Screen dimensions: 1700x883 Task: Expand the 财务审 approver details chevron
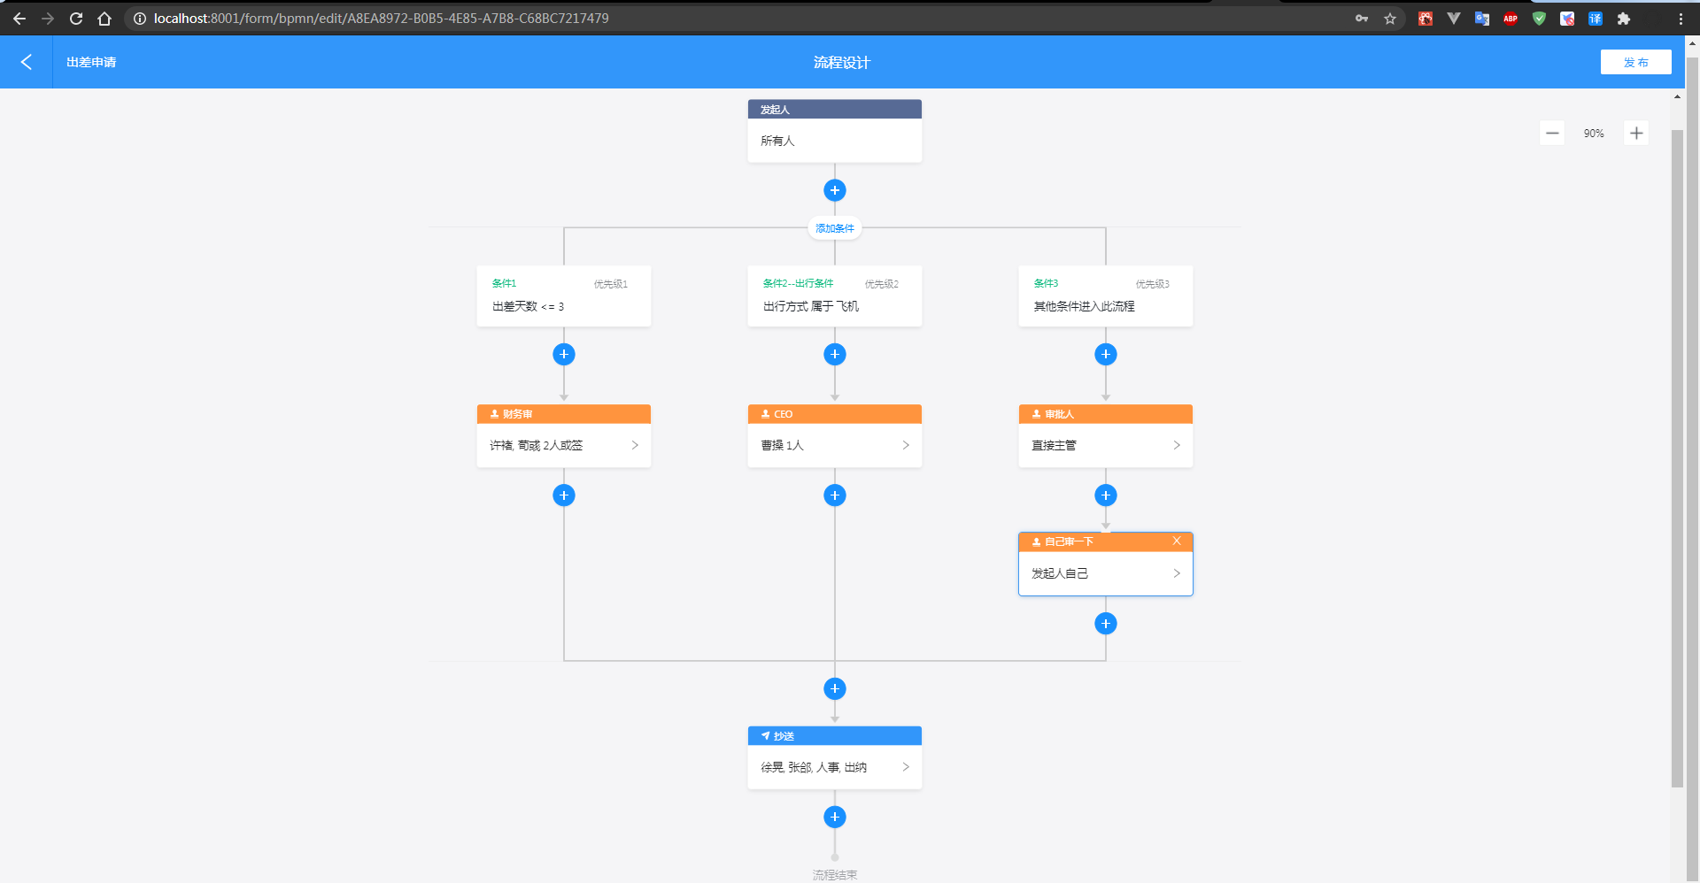coord(635,445)
